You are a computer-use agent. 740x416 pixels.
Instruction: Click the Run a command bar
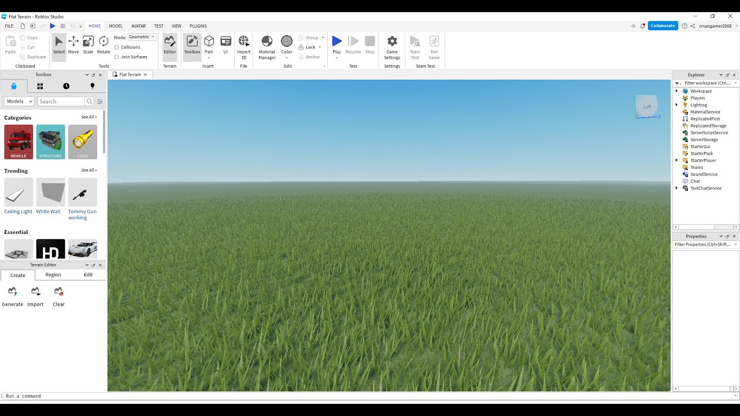click(x=370, y=396)
